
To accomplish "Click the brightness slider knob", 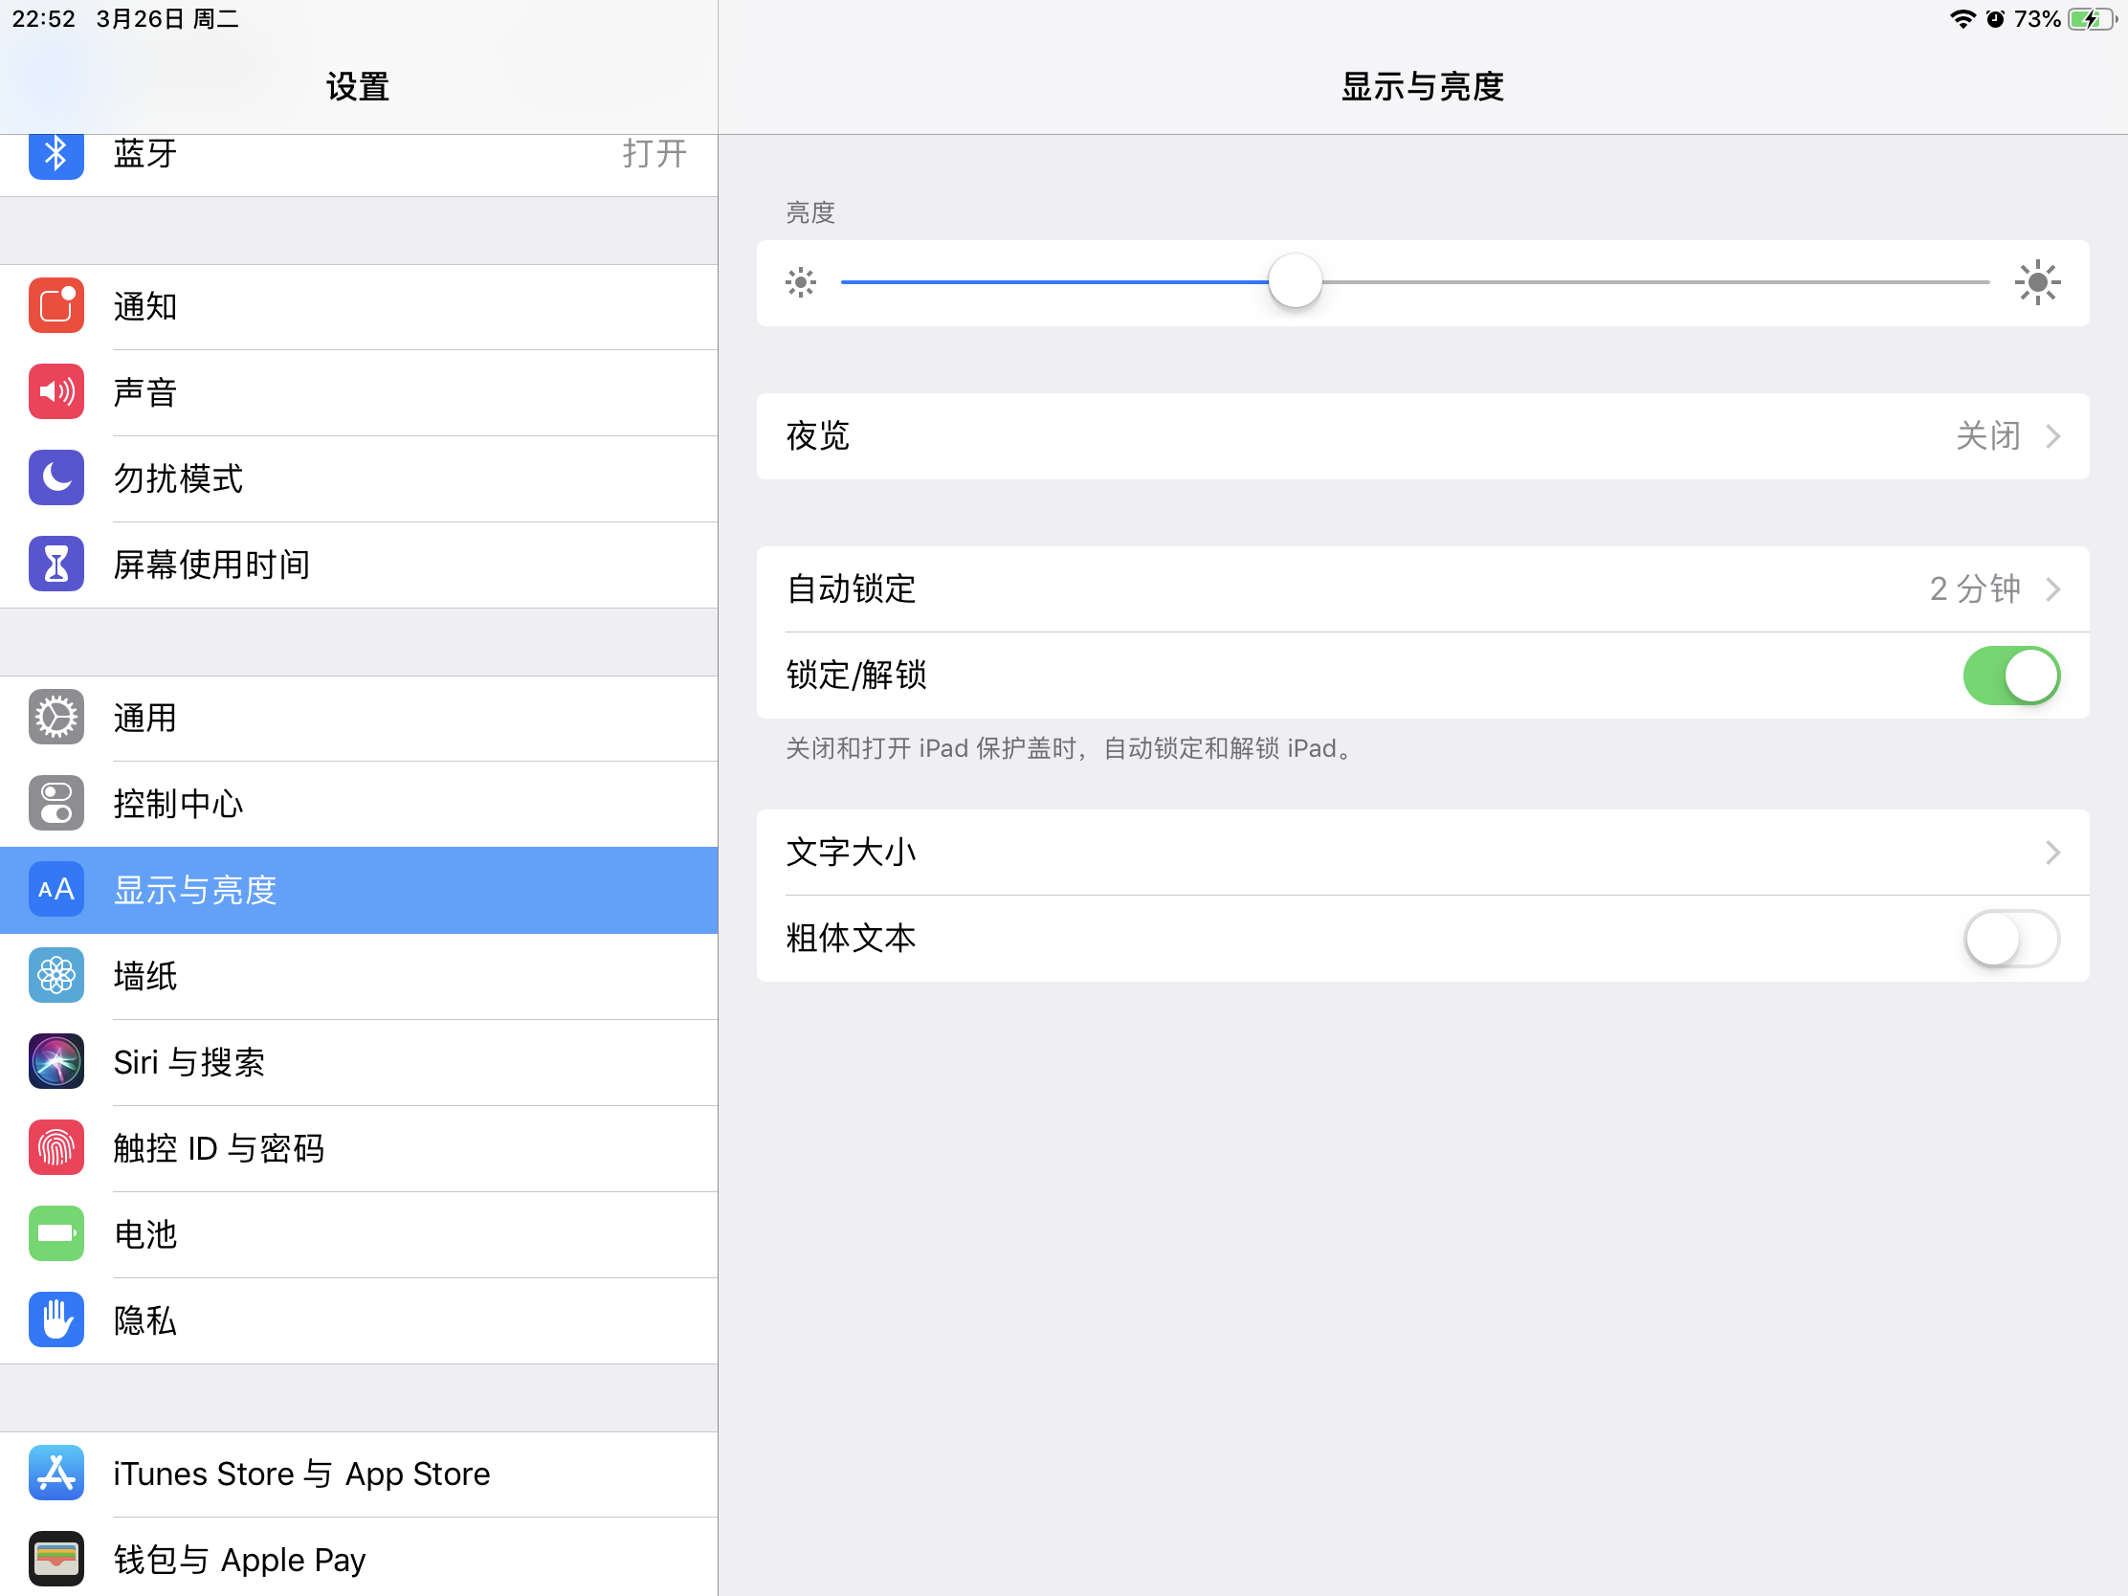I will tap(1295, 282).
